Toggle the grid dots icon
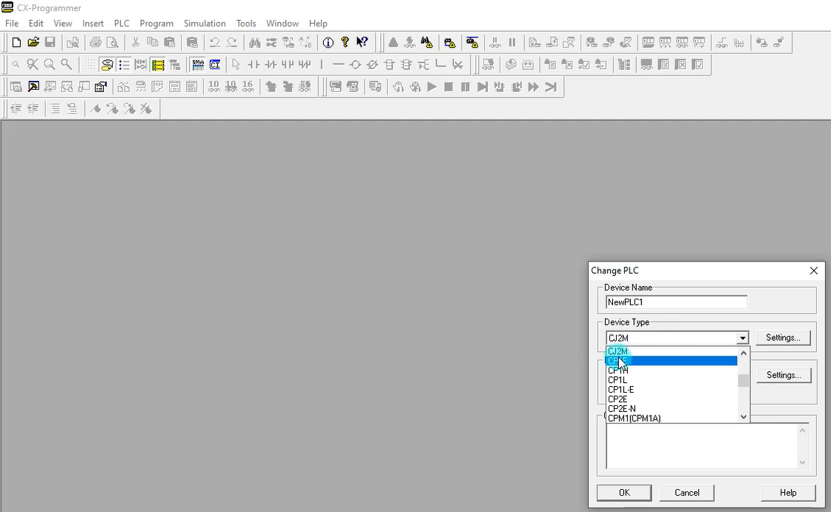The image size is (831, 512). click(90, 64)
